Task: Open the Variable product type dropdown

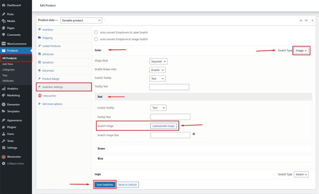Action: coord(81,20)
